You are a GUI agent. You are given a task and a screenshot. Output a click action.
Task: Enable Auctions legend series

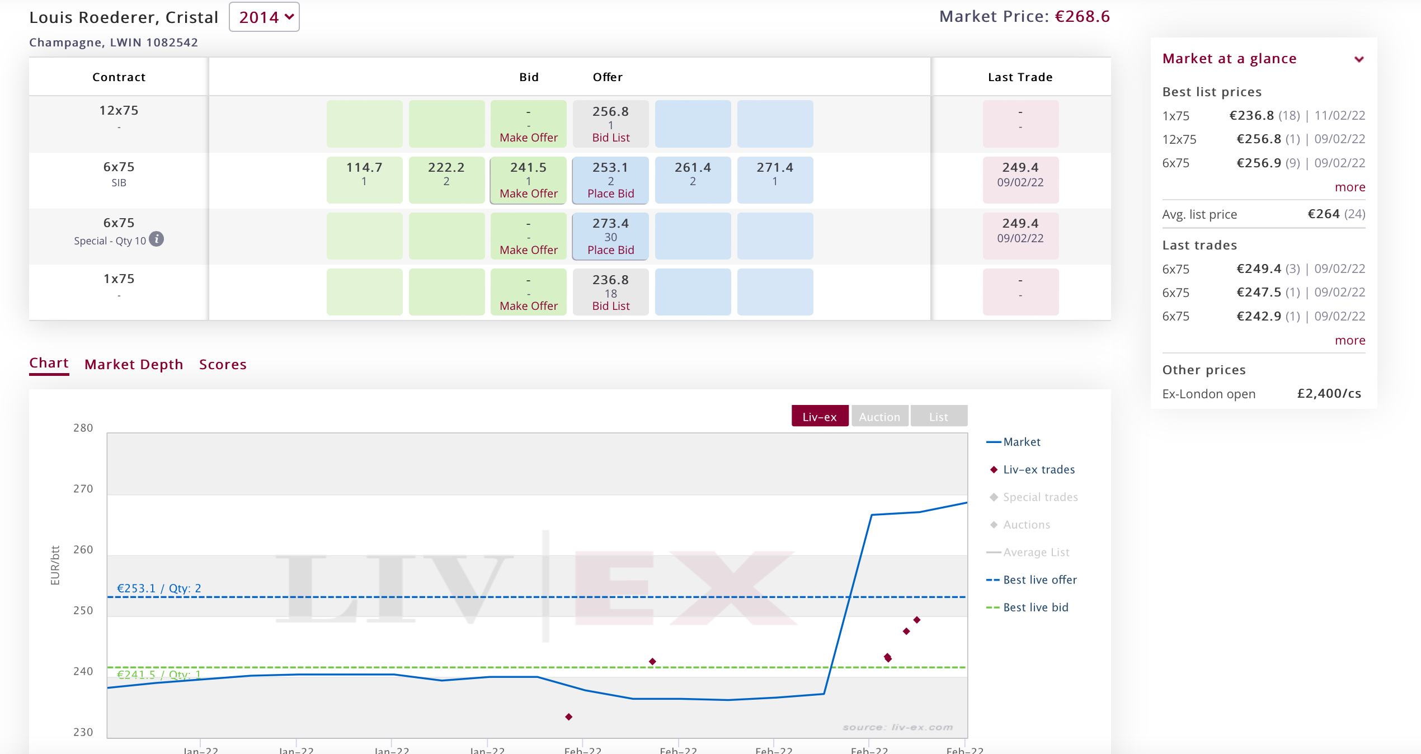click(1020, 525)
